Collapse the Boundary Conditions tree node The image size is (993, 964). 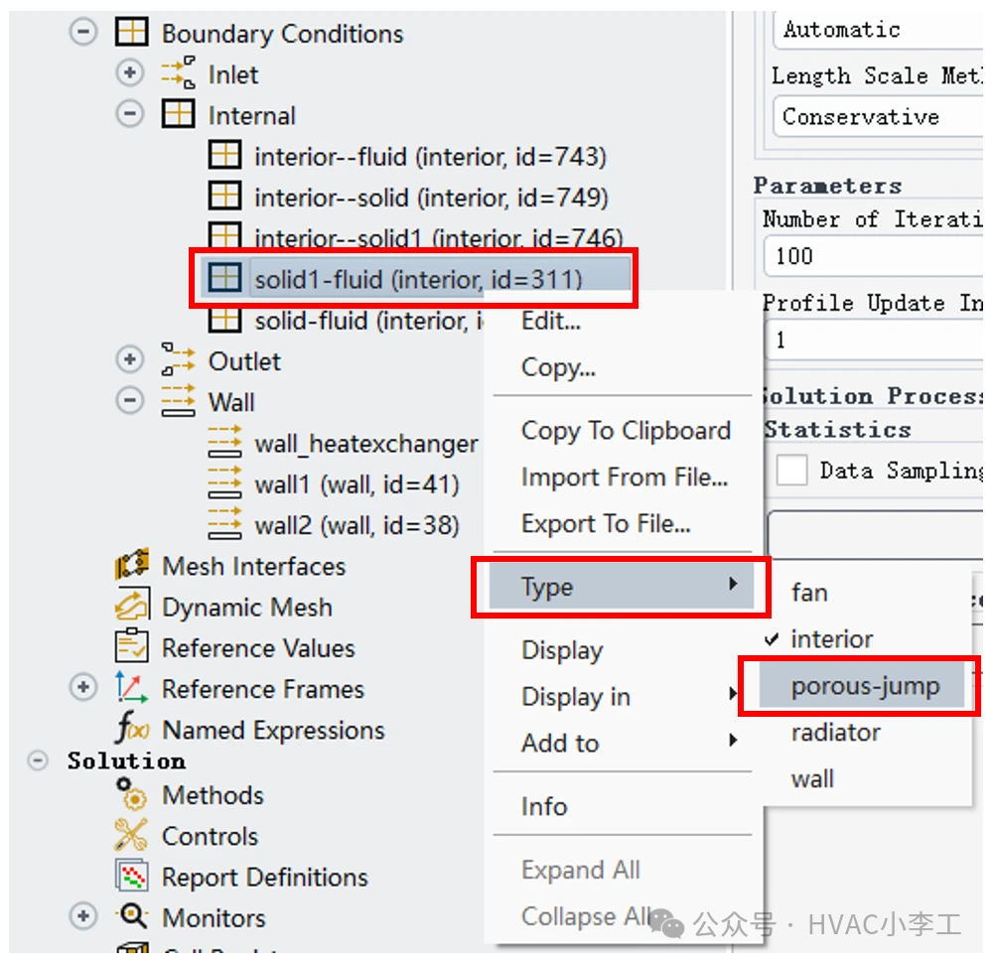tap(83, 33)
